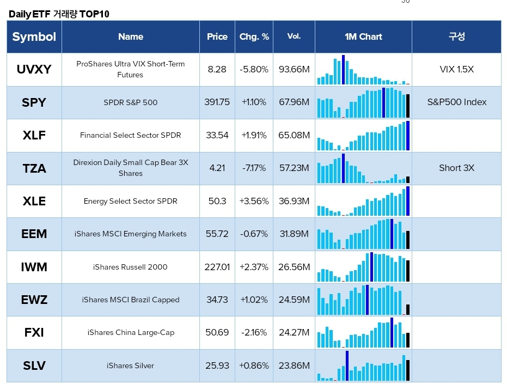Click the 1M Chart column header
This screenshot has height=390, width=507.
(363, 36)
